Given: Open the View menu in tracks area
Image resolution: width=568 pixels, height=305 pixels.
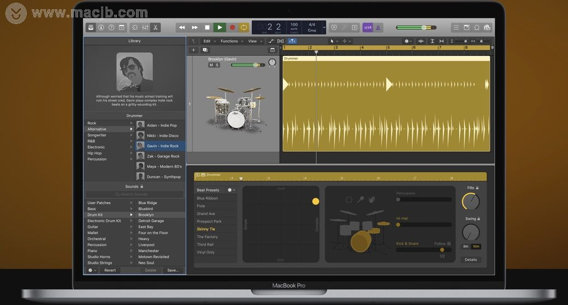Looking at the screenshot, I should pos(252,41).
